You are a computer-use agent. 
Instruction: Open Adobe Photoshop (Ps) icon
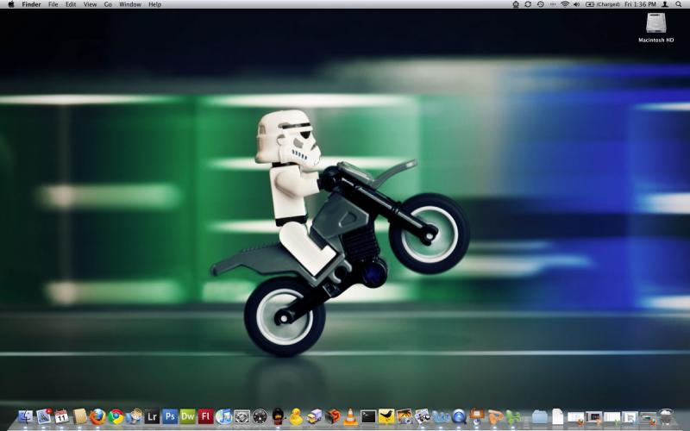170,416
